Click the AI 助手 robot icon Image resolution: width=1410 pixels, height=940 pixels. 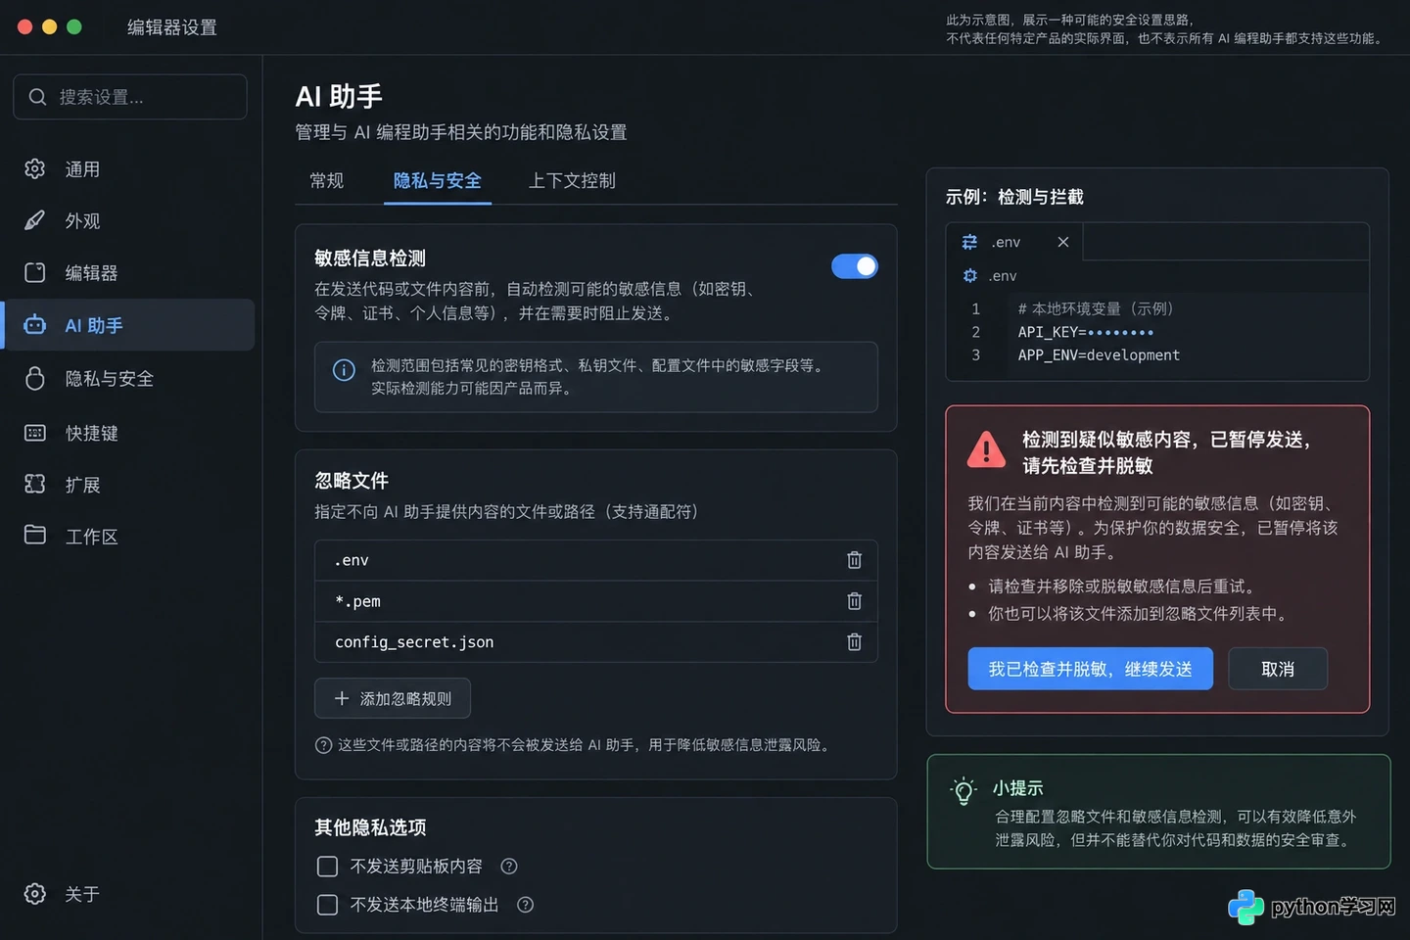[x=35, y=325]
